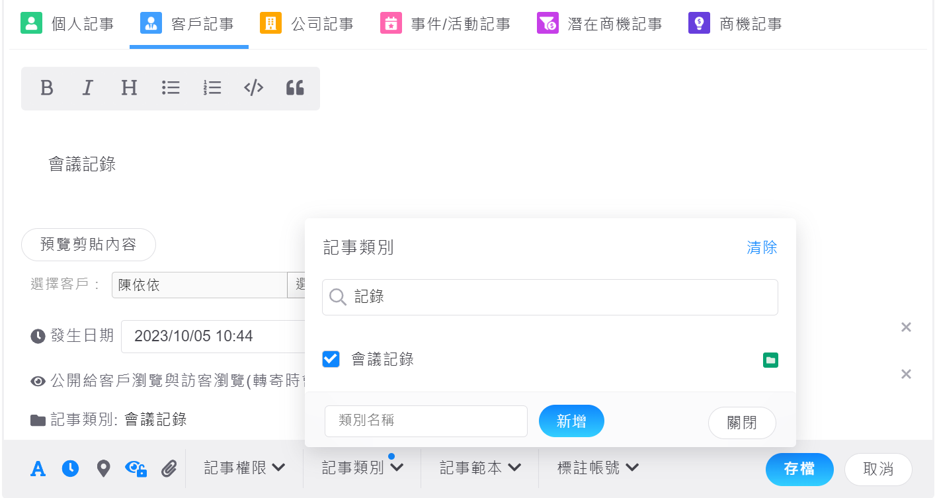Click the 類別名稱 input field
Viewport: 935px width, 498px height.
pyautogui.click(x=426, y=421)
